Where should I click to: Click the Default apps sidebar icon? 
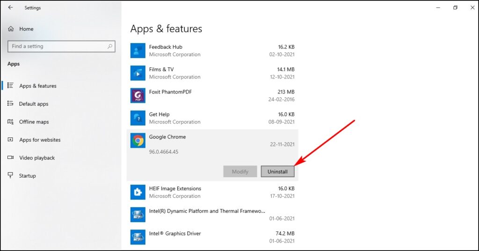tap(10, 103)
